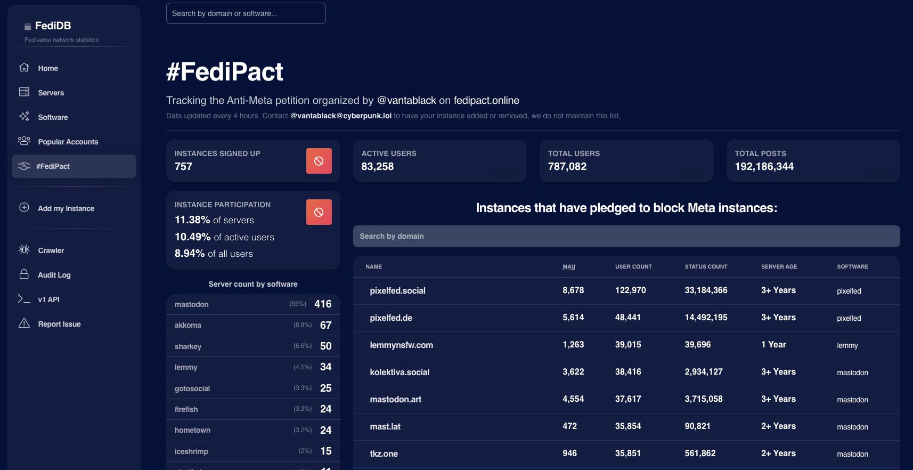Viewport: 913px width, 470px height.
Task: Open the mastodon.art instance
Action: (x=396, y=400)
